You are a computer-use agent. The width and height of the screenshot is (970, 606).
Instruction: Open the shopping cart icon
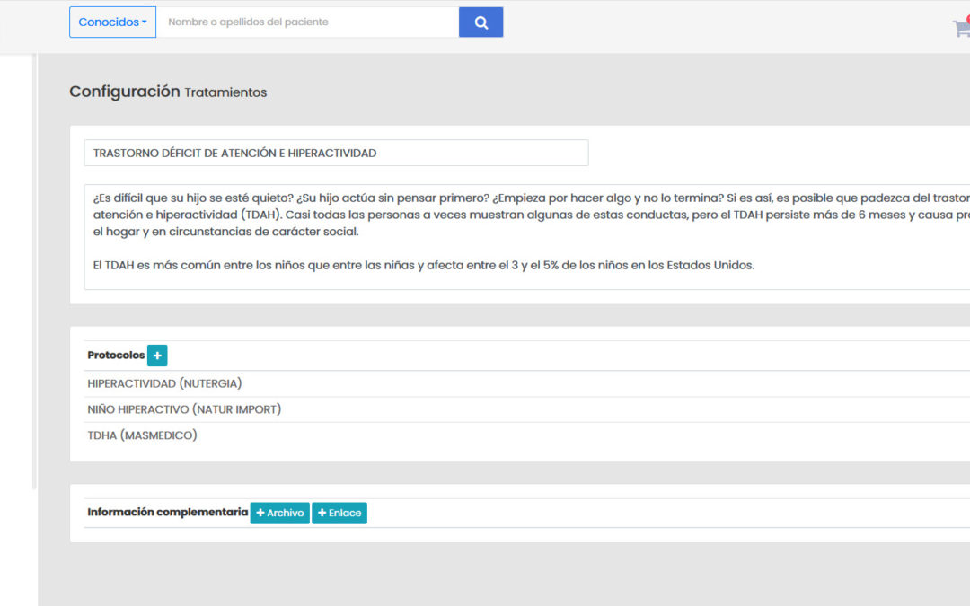(961, 27)
